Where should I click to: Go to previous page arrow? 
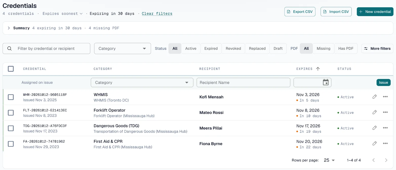374,160
